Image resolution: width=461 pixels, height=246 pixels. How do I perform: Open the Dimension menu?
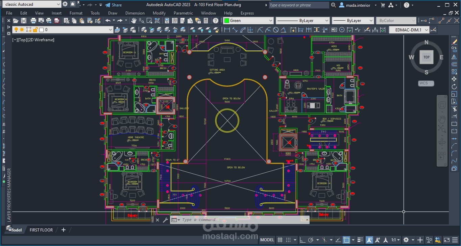[x=135, y=13]
